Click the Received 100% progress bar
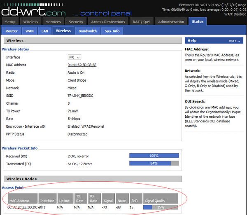 [154, 156]
